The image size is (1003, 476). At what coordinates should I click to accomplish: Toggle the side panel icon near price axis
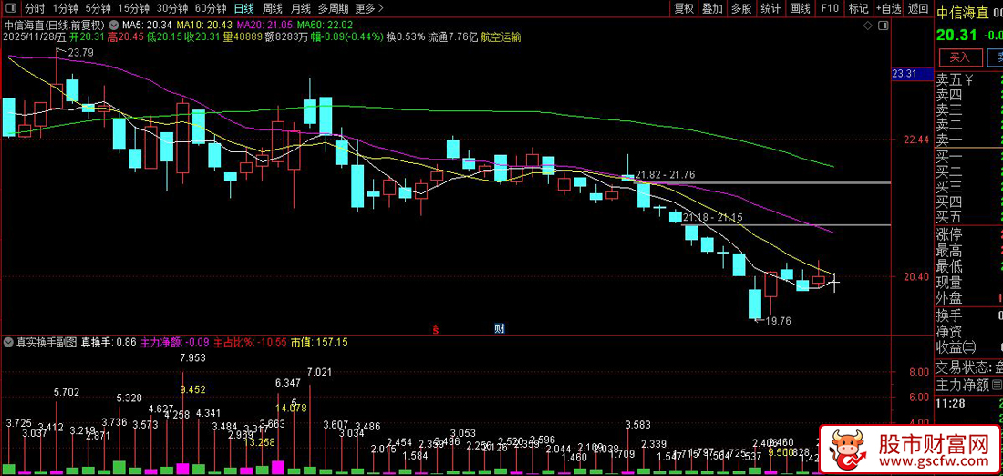click(884, 26)
